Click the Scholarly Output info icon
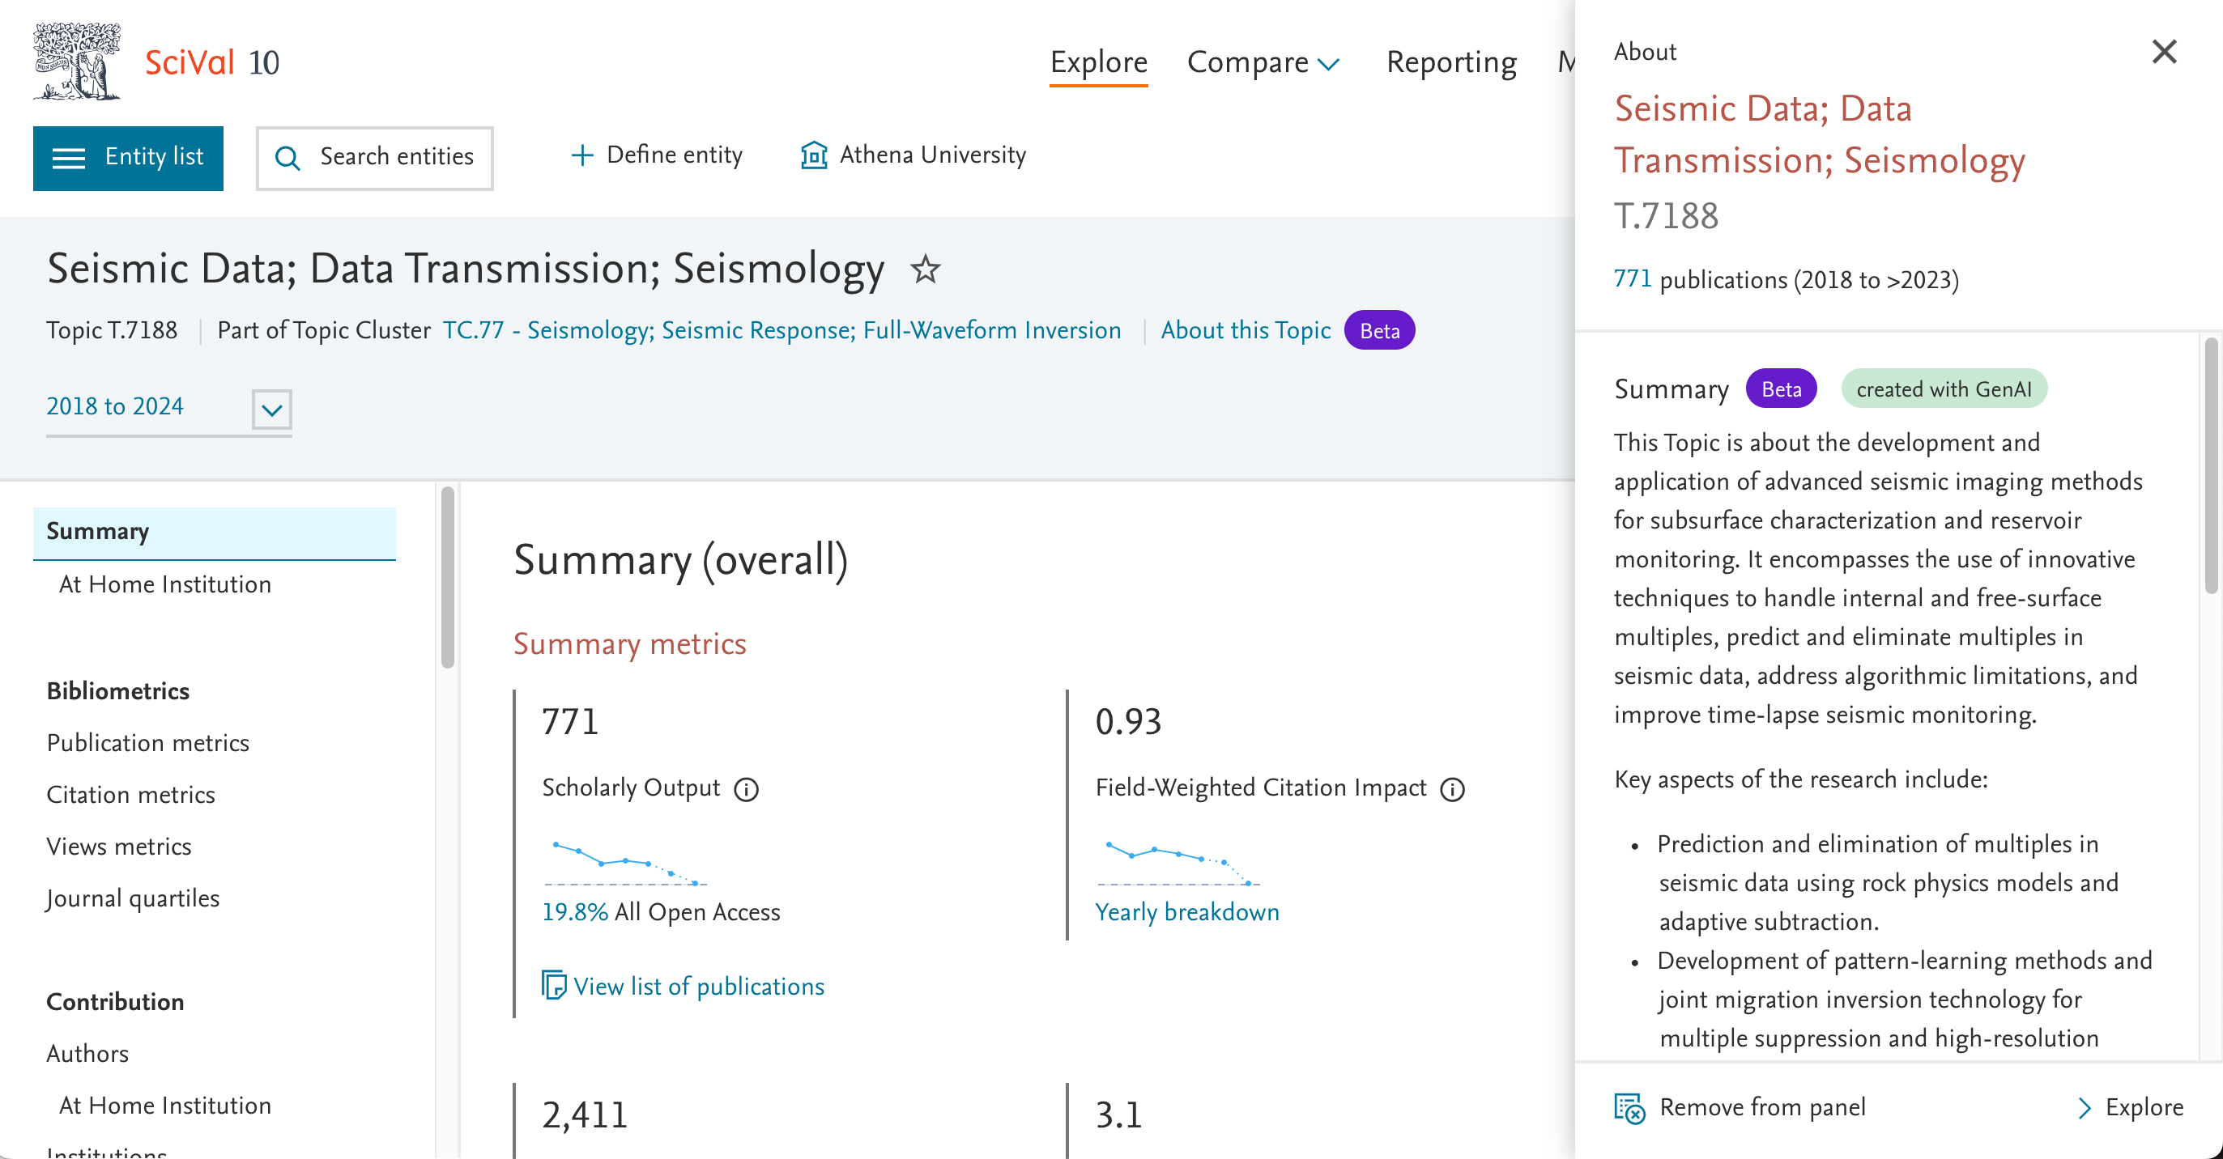The width and height of the screenshot is (2223, 1159). coord(747,789)
